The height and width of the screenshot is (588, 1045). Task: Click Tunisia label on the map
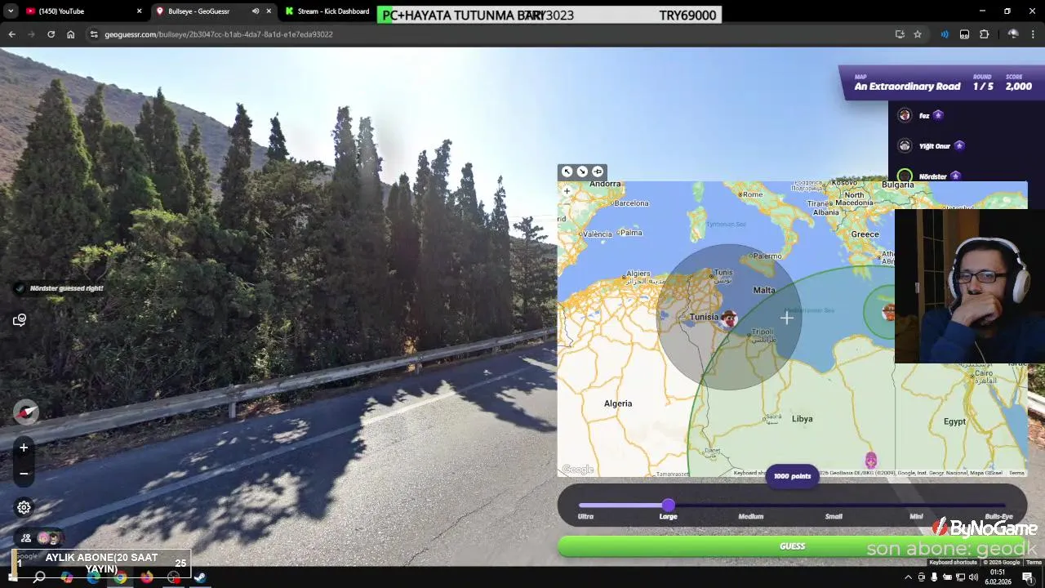click(x=704, y=317)
